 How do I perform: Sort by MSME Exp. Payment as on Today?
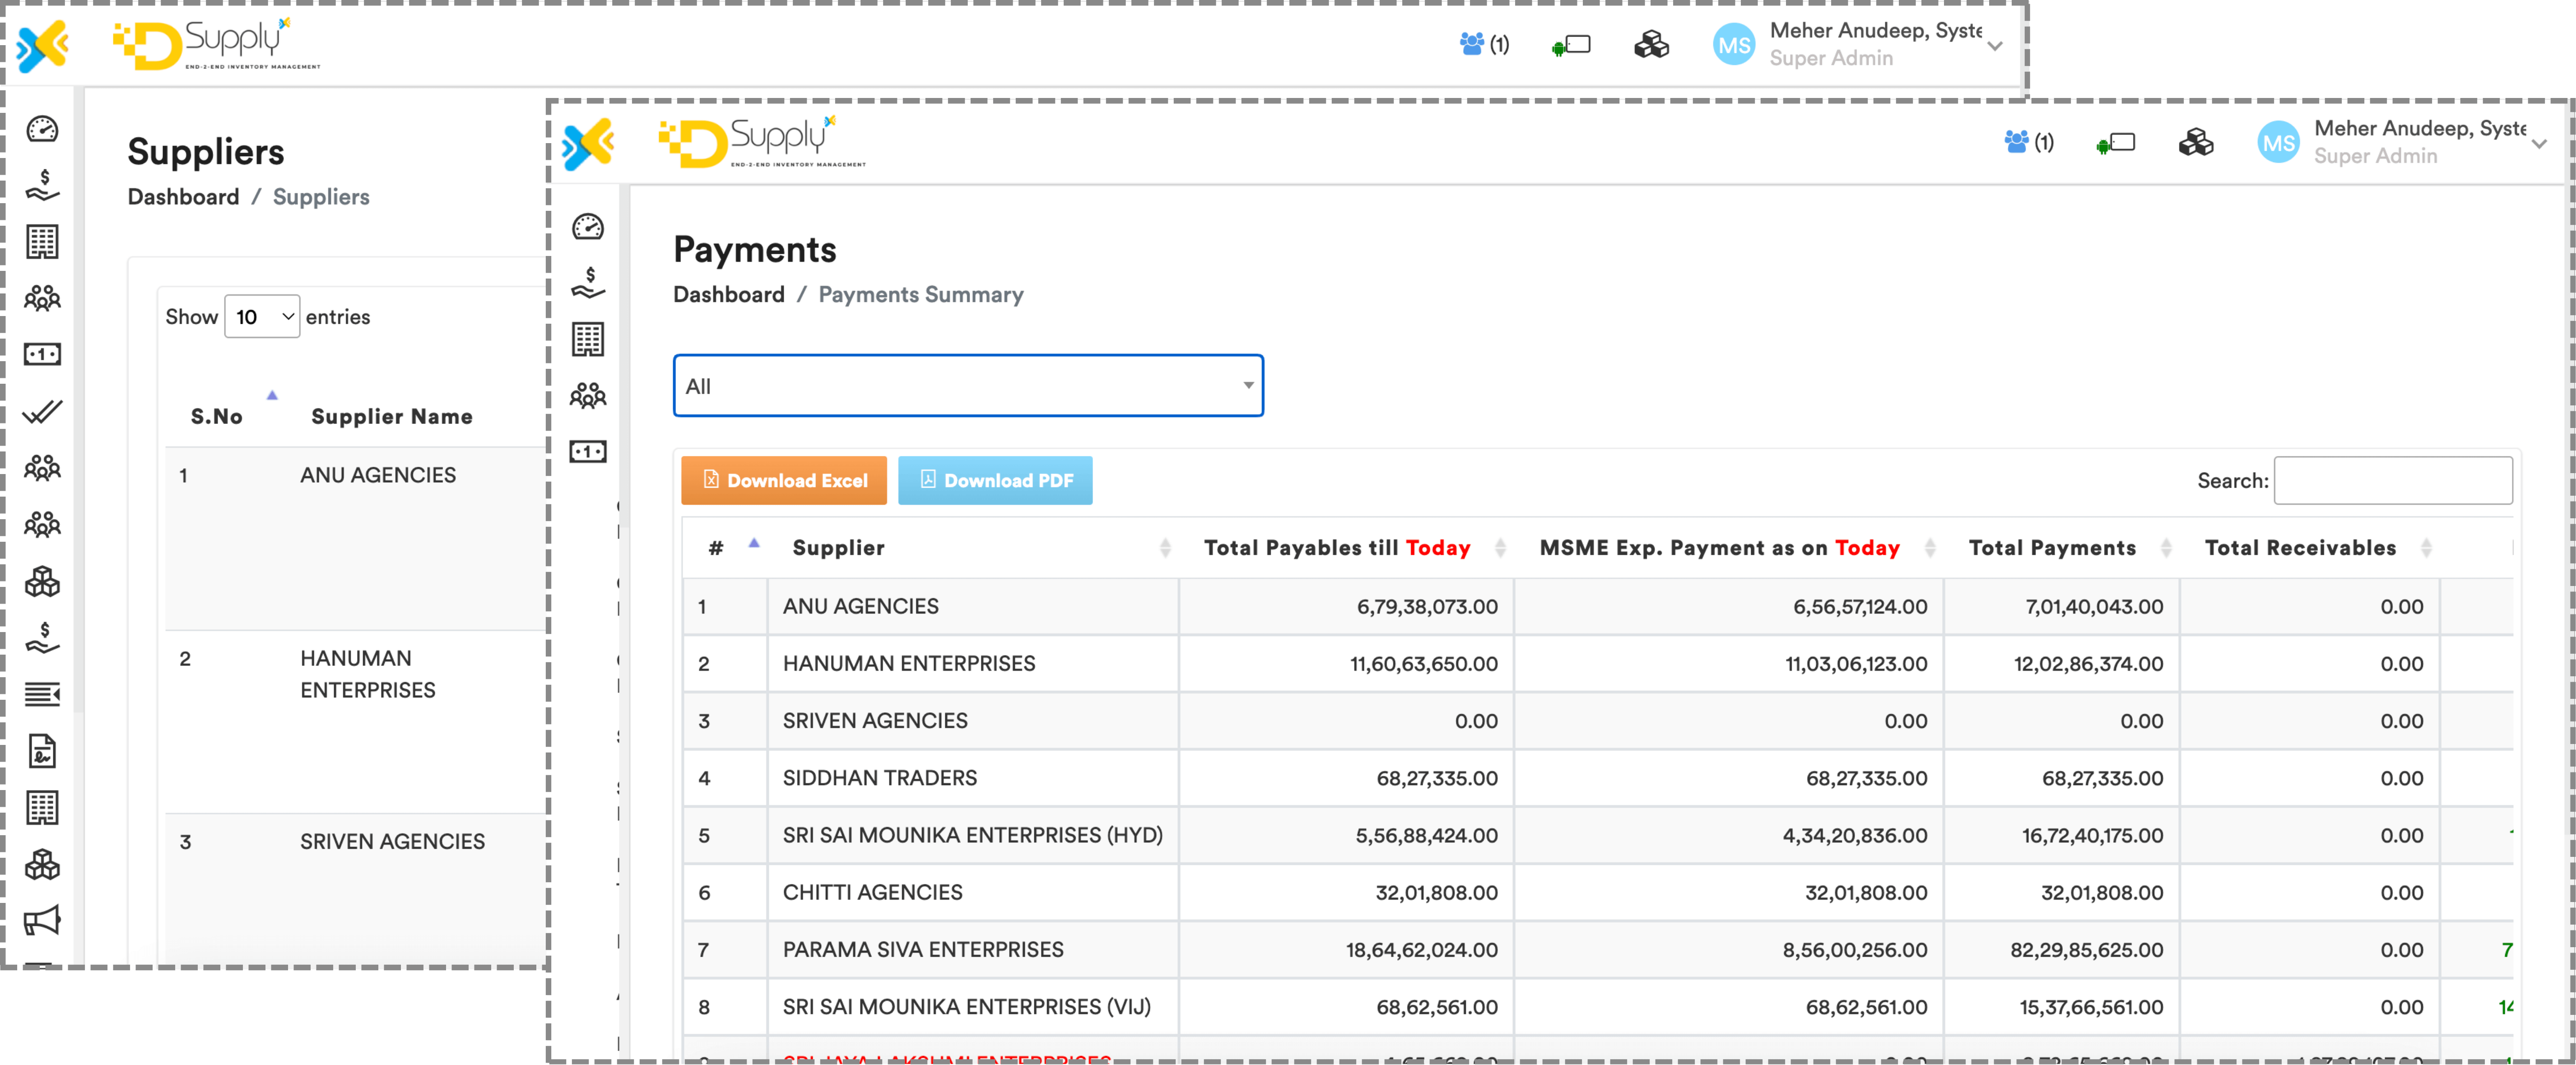(1729, 547)
